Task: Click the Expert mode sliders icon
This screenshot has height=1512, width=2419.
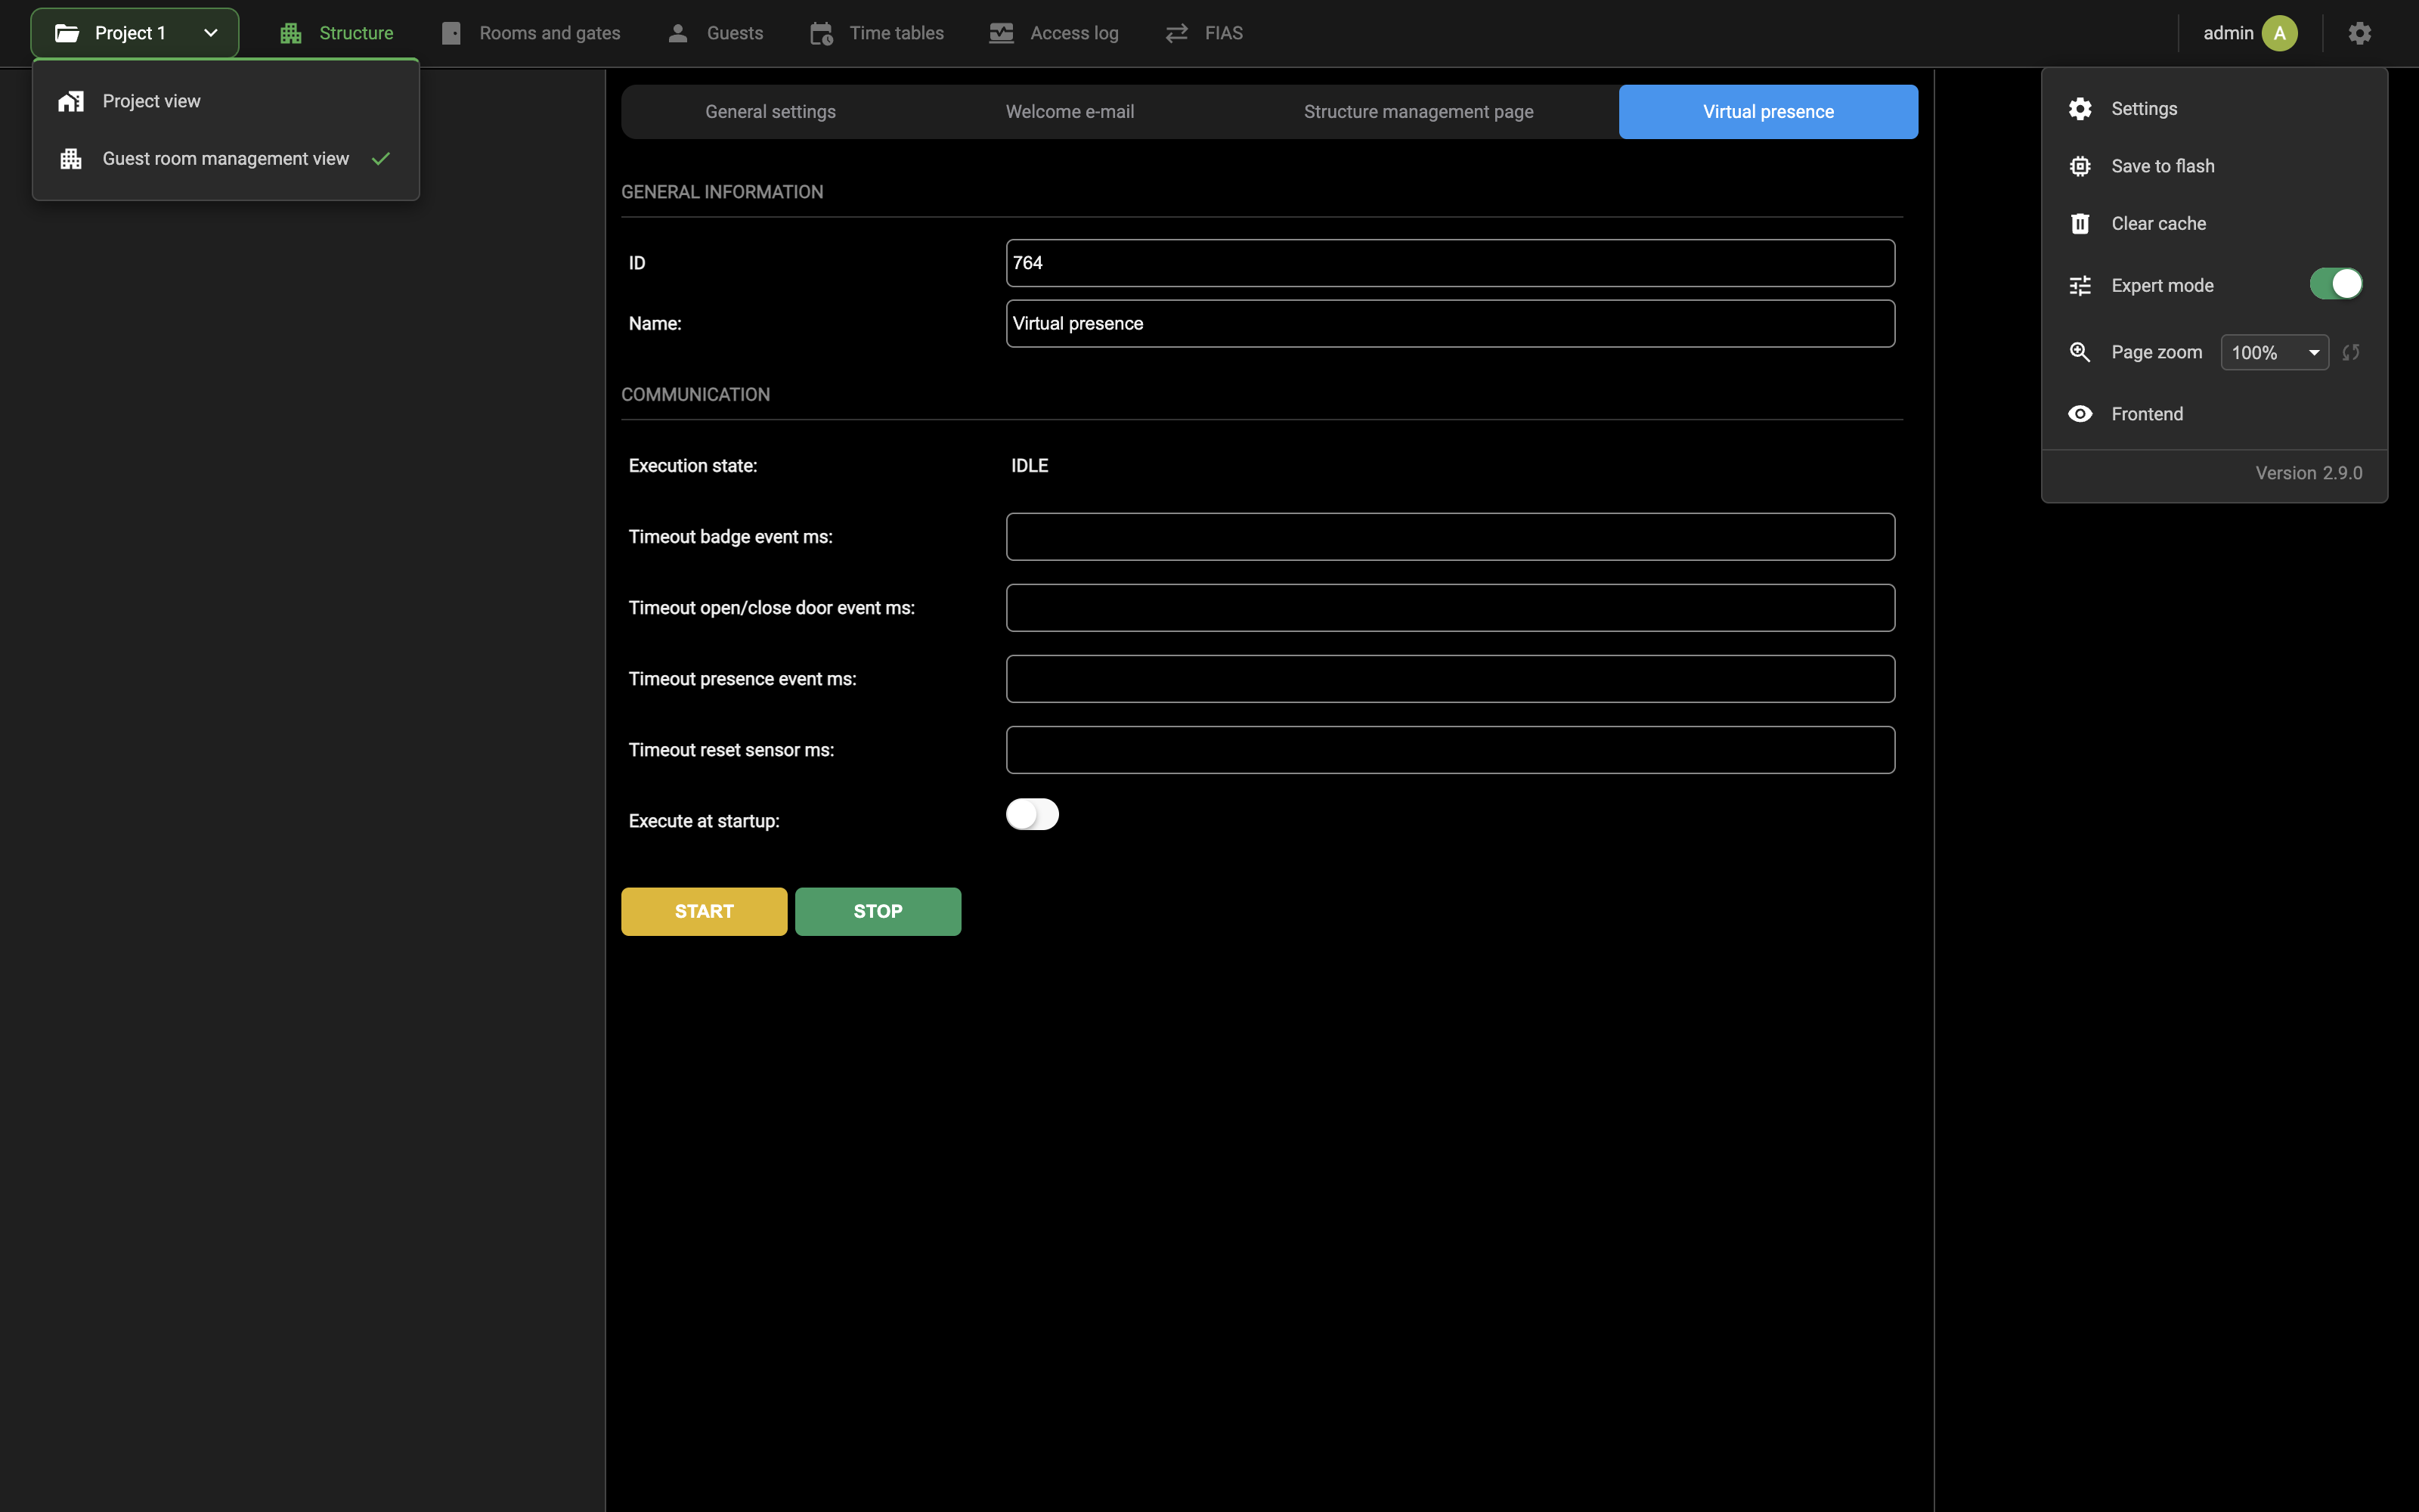Action: (2079, 286)
